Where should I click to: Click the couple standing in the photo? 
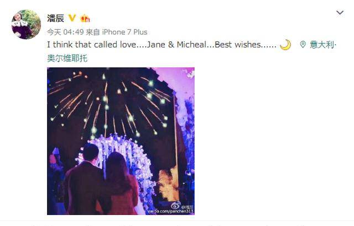(x=102, y=180)
